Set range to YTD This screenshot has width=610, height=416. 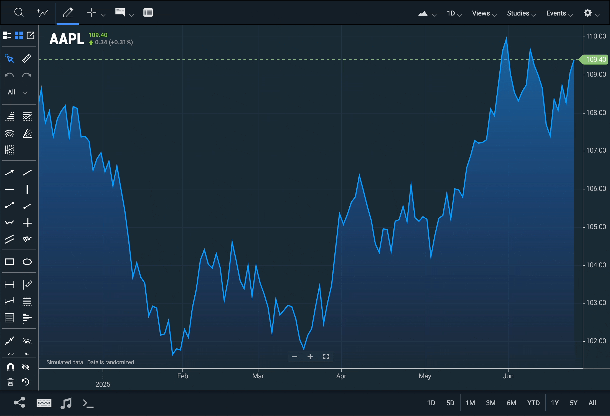pyautogui.click(x=533, y=403)
